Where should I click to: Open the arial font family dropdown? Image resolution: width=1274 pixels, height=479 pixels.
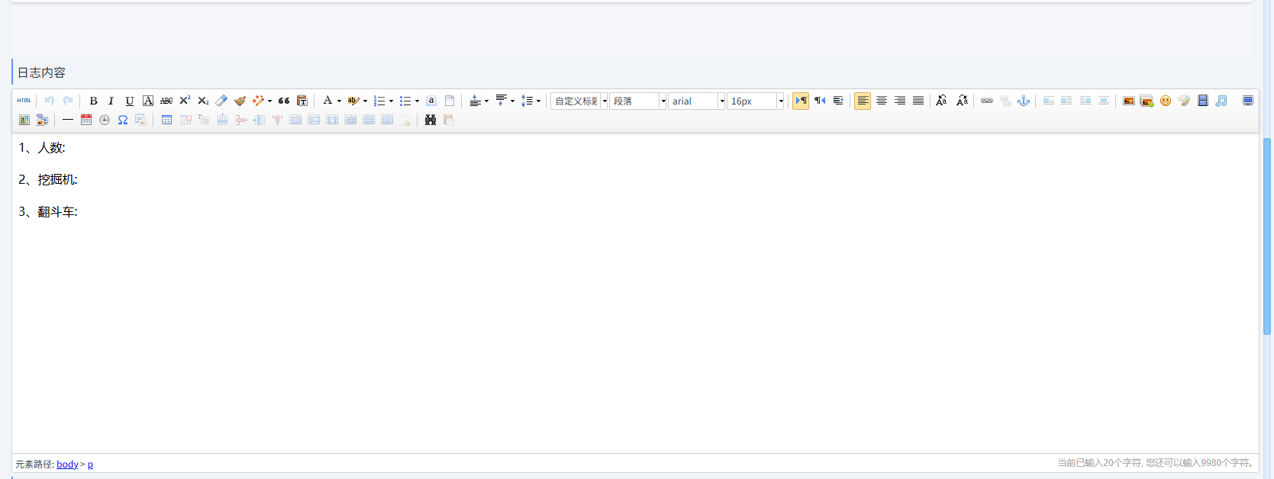point(697,101)
